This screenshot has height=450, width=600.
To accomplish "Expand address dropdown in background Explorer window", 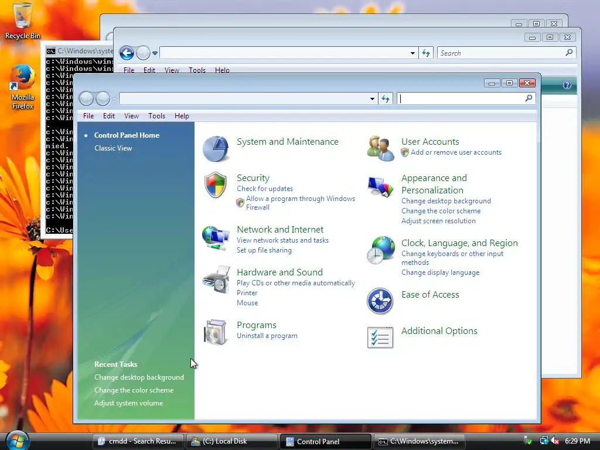I will (412, 53).
